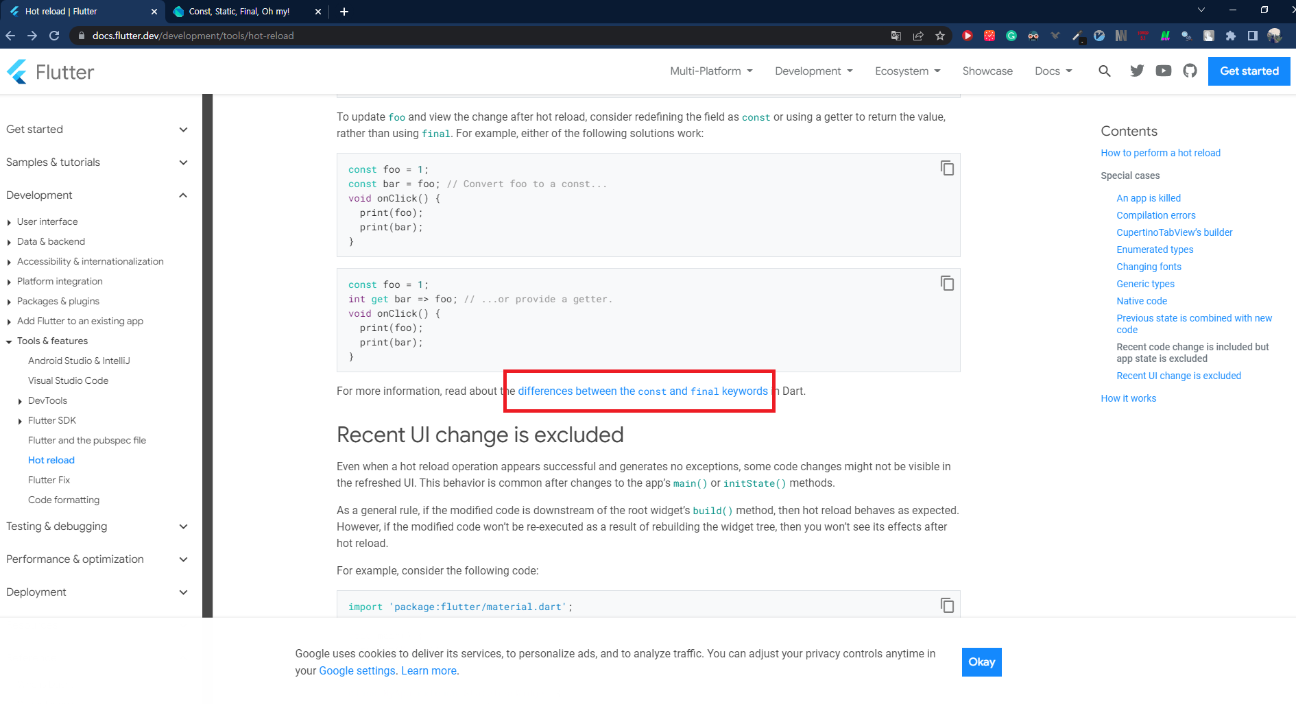
Task: Click the browser back arrow
Action: (x=10, y=36)
